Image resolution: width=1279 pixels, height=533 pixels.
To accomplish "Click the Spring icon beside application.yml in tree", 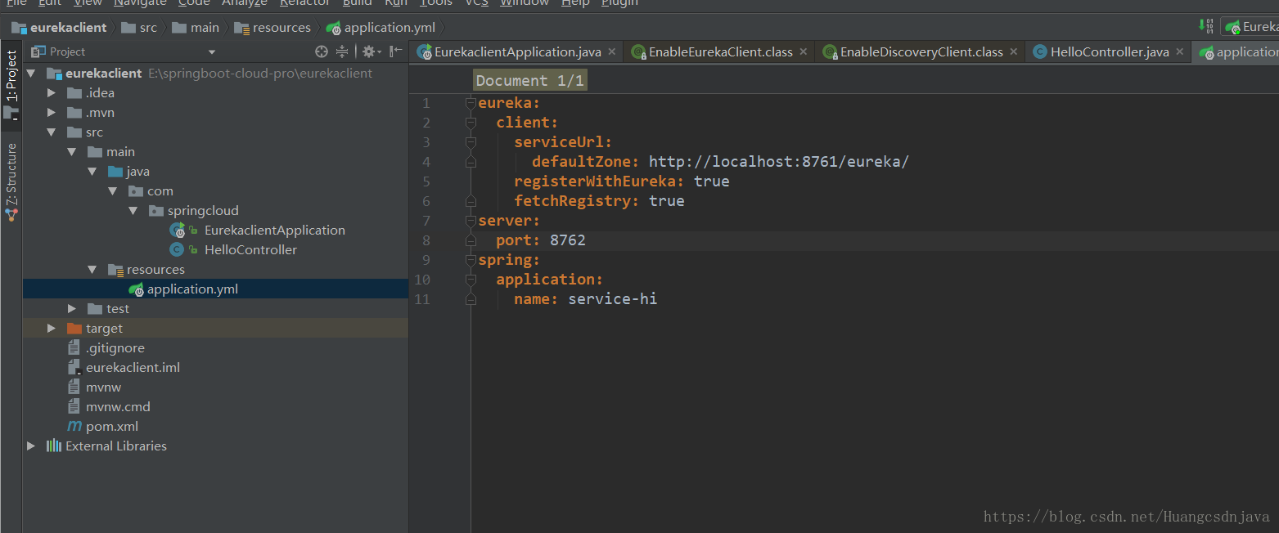I will [x=136, y=289].
